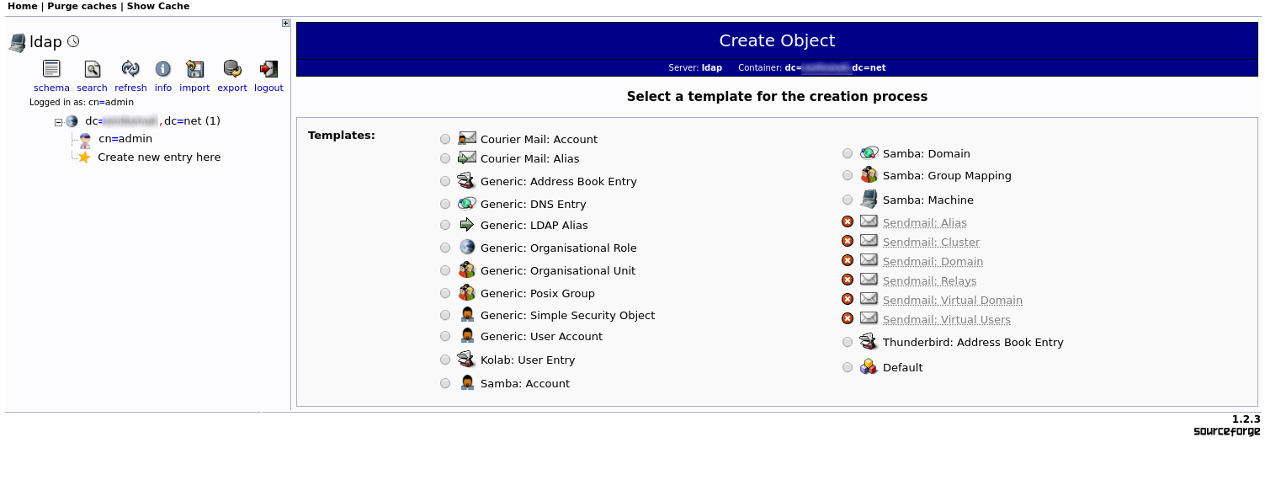Refresh the LDAP tree

pos(130,69)
